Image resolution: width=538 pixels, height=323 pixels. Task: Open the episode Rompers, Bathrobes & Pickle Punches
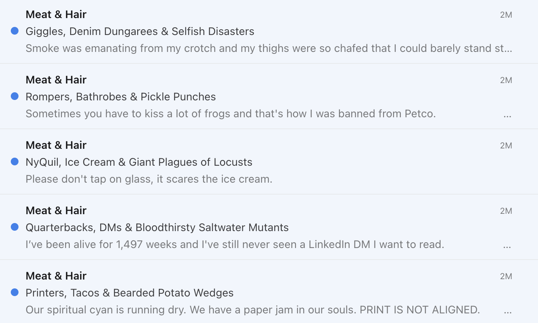pyautogui.click(x=120, y=97)
